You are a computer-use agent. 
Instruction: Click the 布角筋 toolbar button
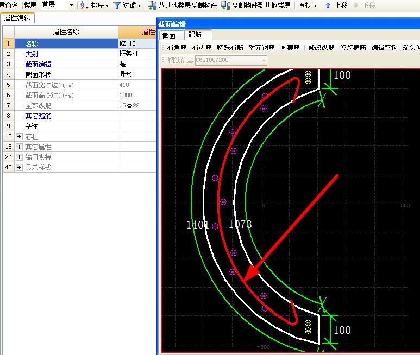[177, 48]
